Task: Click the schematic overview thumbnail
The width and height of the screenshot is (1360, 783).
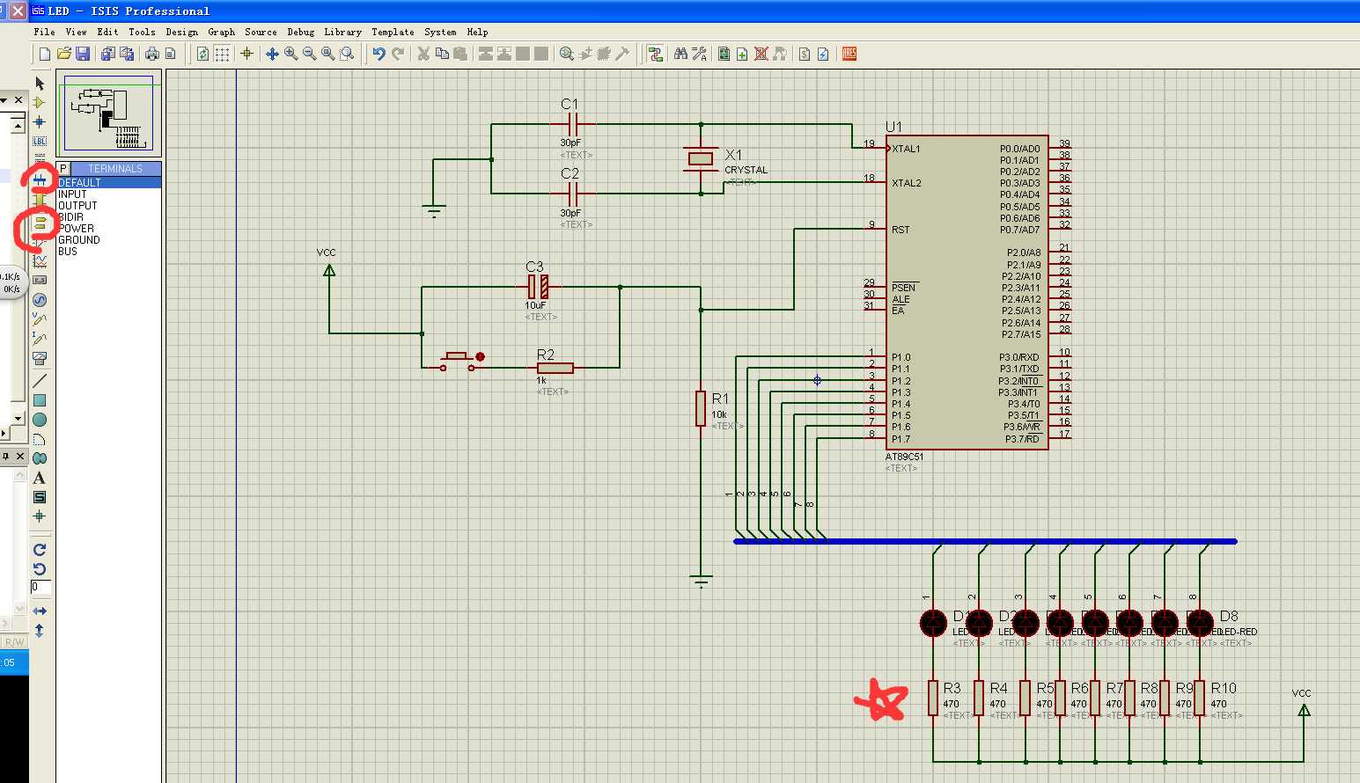Action: point(109,114)
